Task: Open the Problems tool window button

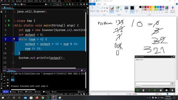Action: (x=29, y=92)
